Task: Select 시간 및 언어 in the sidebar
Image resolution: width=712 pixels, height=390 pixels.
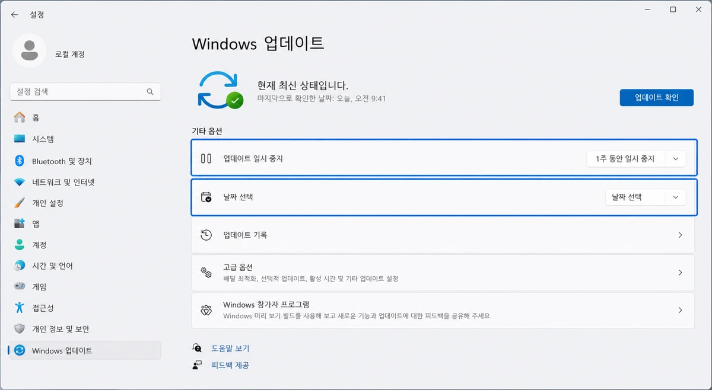Action: tap(85, 266)
